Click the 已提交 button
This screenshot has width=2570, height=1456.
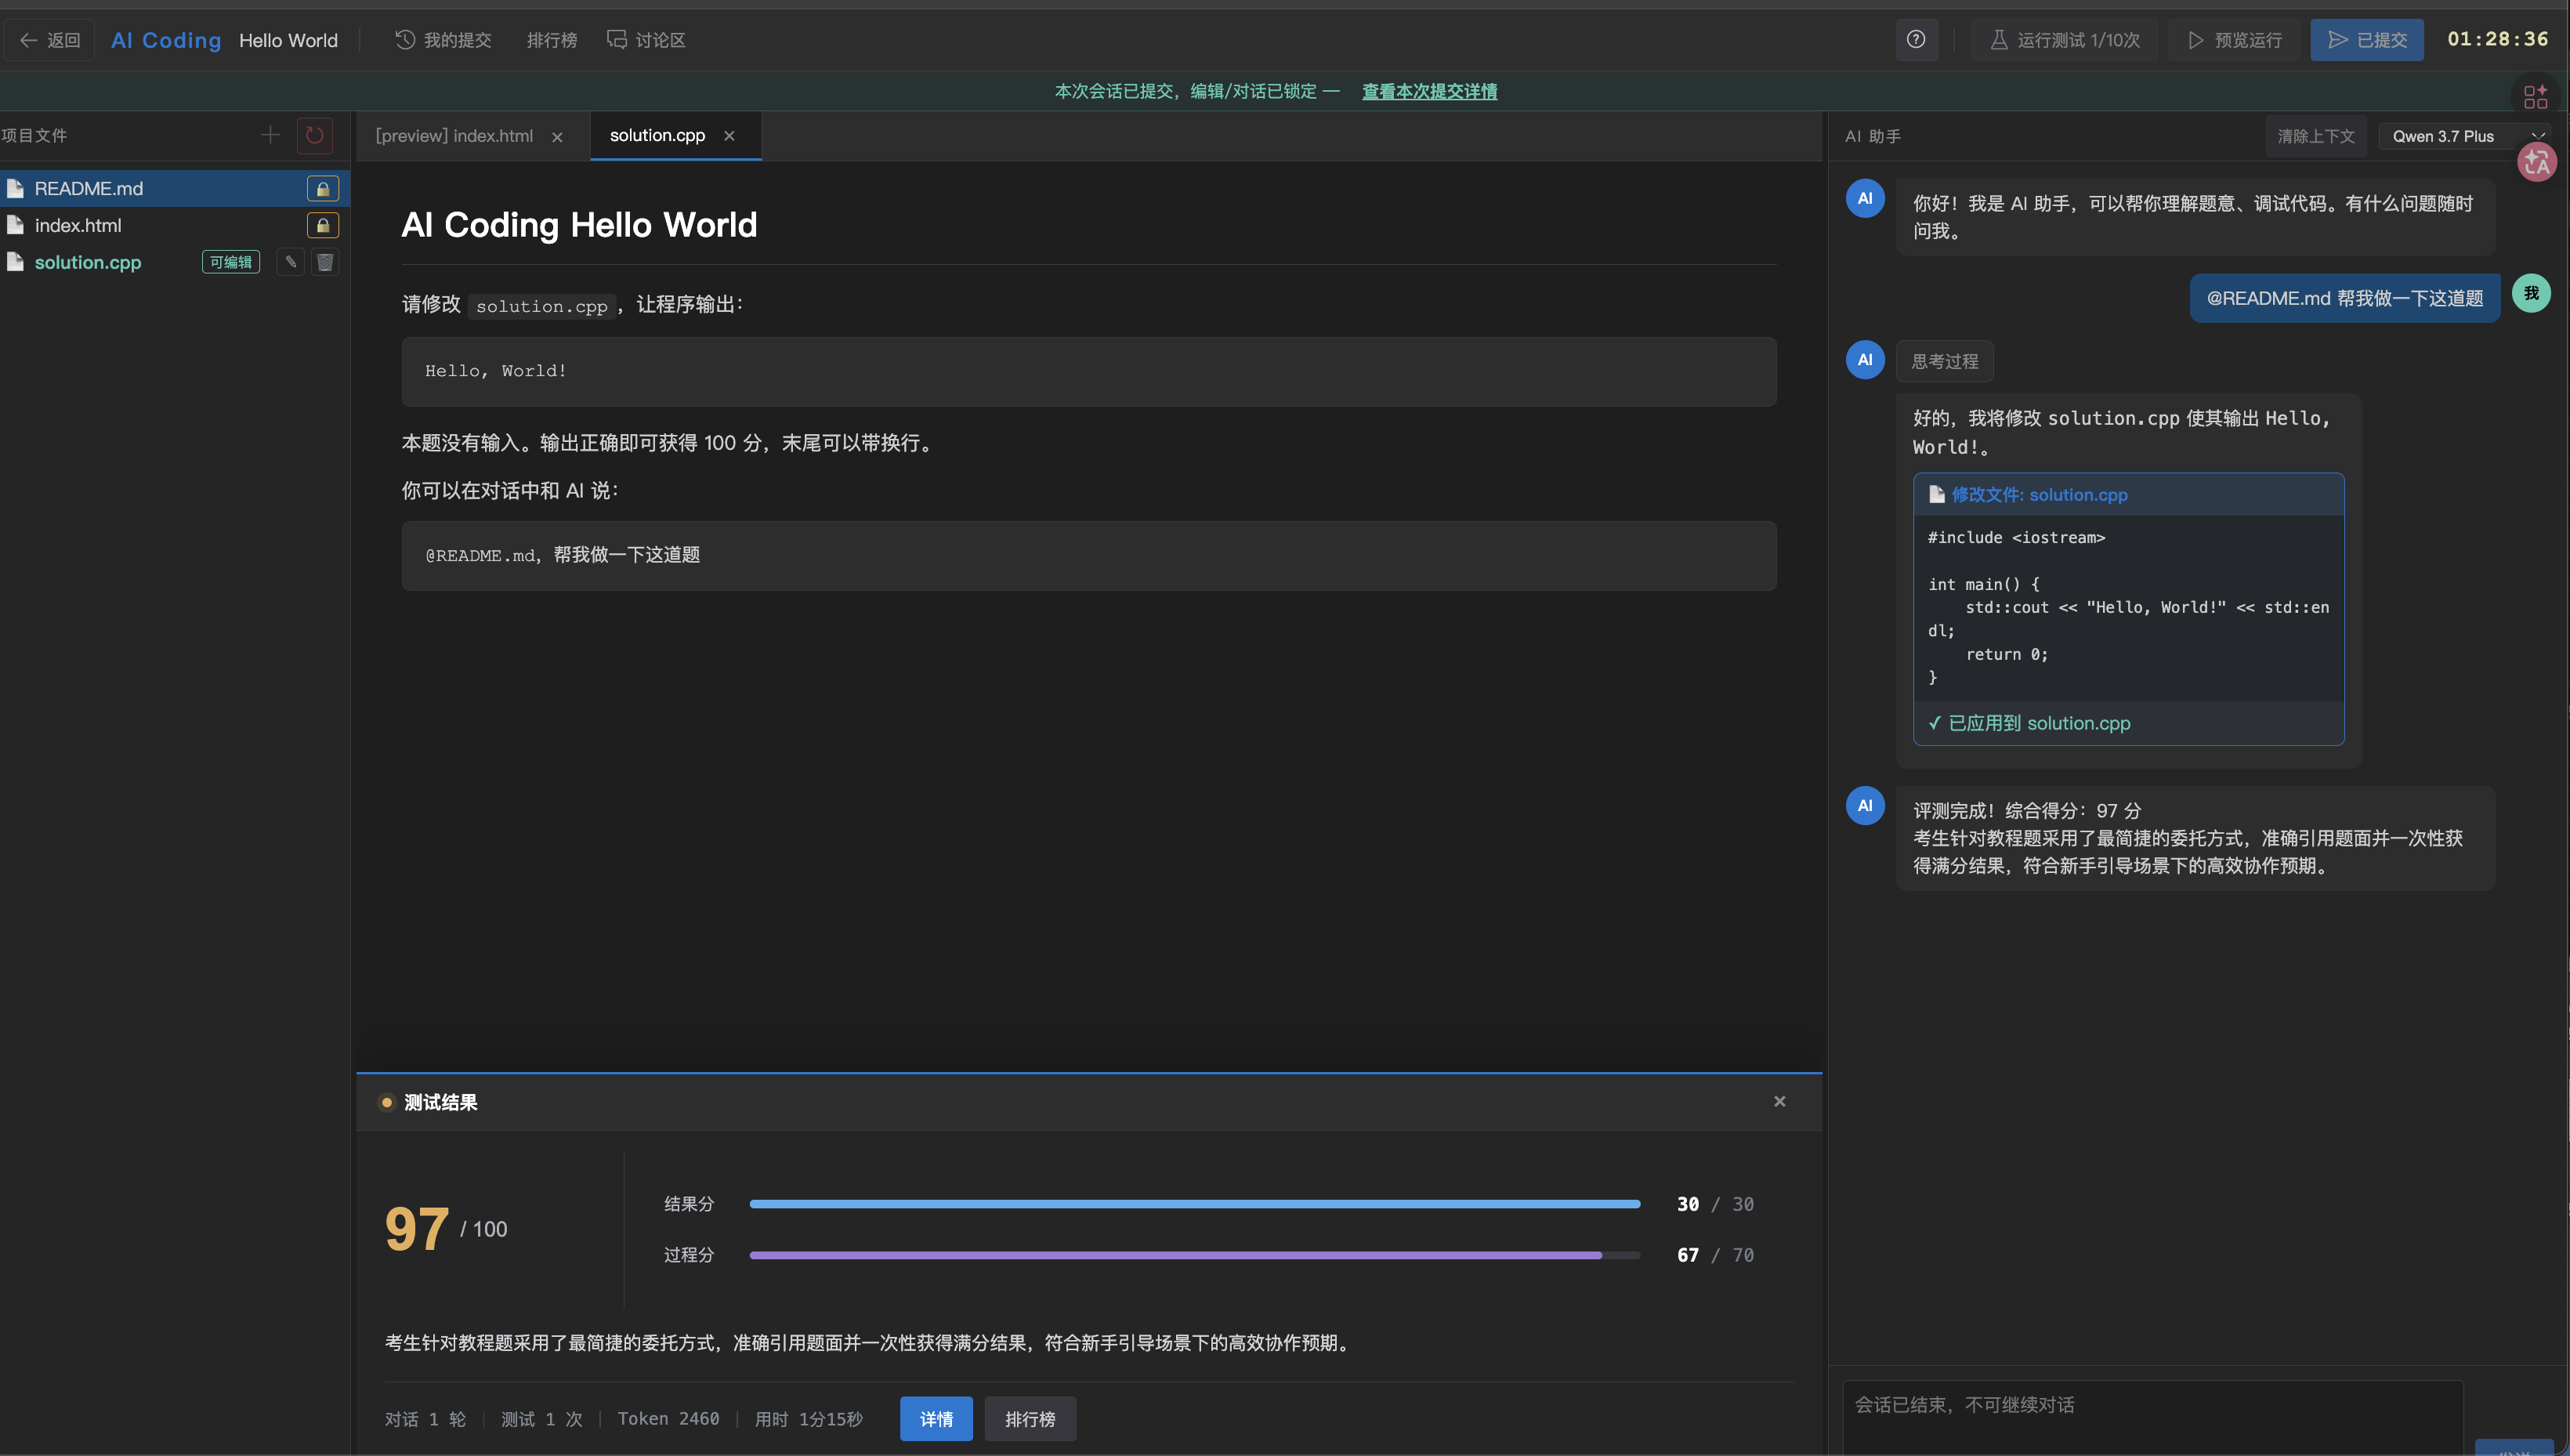(2367, 40)
